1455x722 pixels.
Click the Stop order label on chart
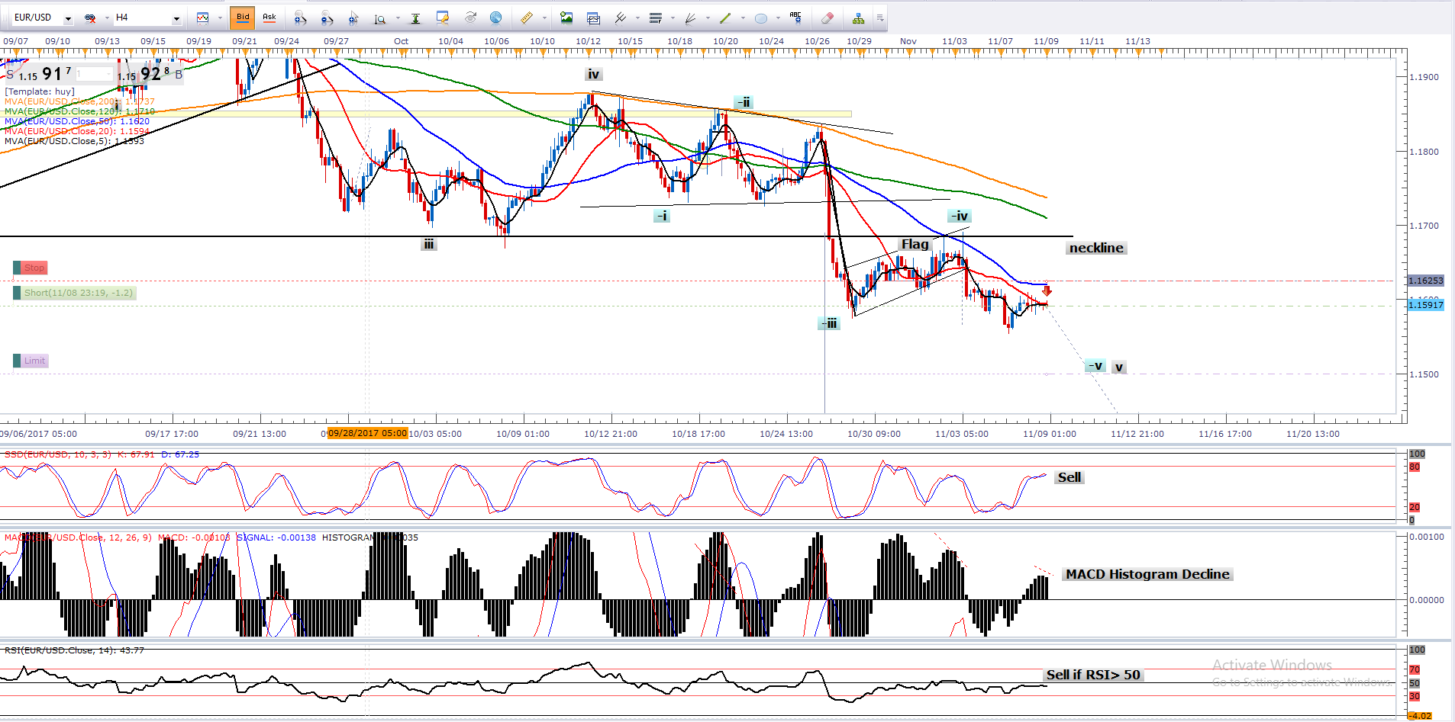[x=34, y=268]
